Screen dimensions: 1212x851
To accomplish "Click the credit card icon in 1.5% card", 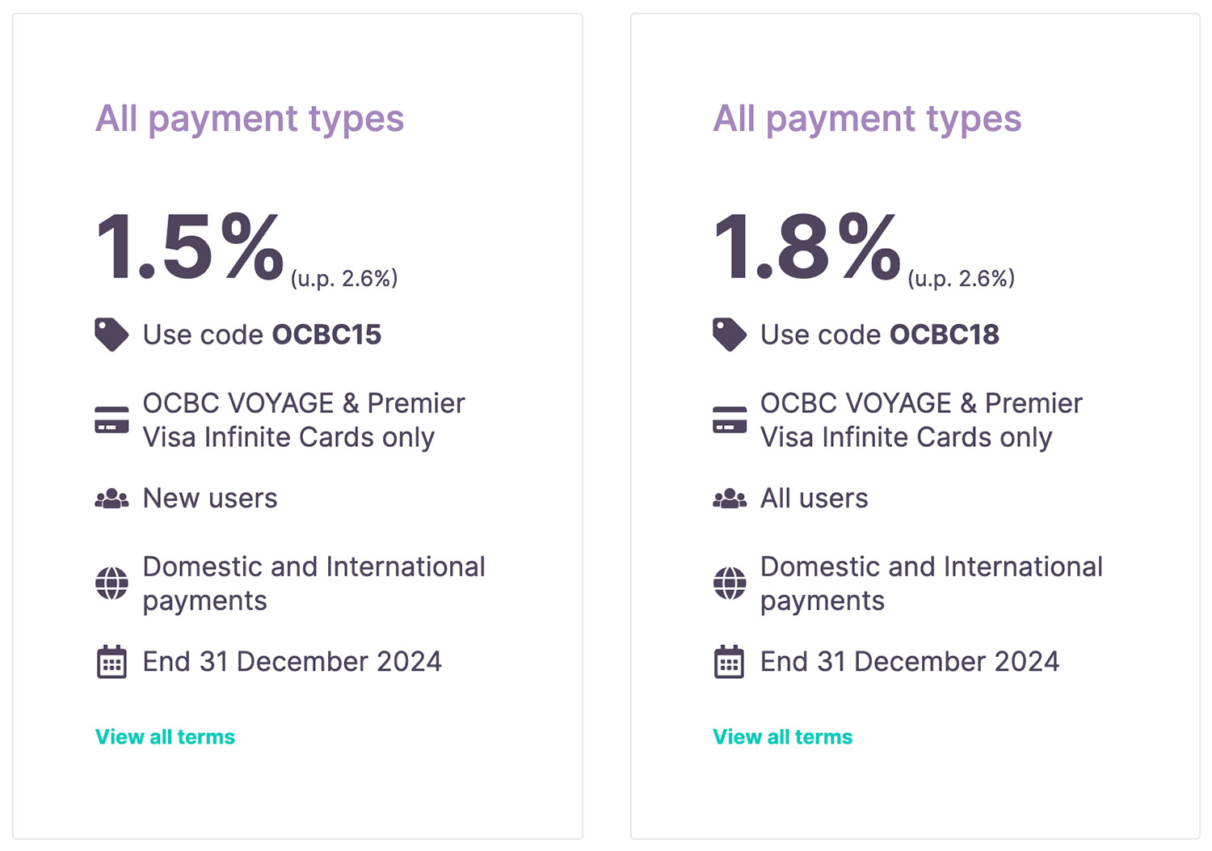I will (x=112, y=420).
